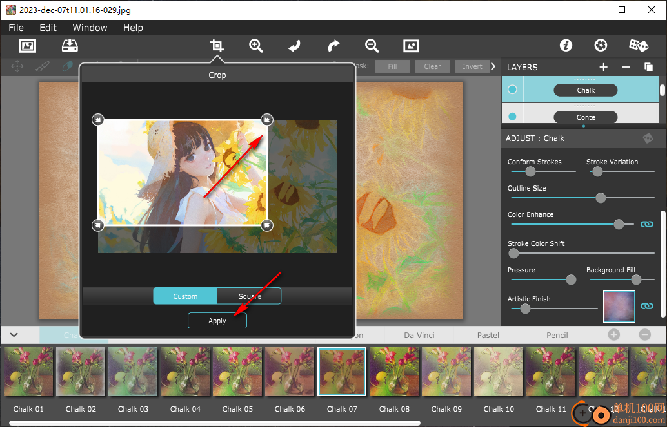Open the File menu
The width and height of the screenshot is (667, 427).
[x=16, y=28]
